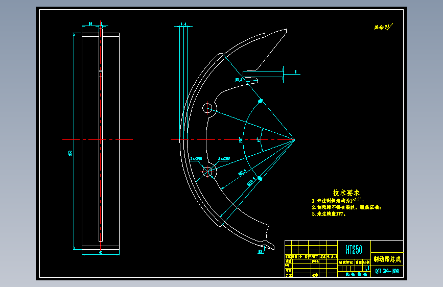
Task: Select the lower hole red center cross
Action: click(x=207, y=171)
